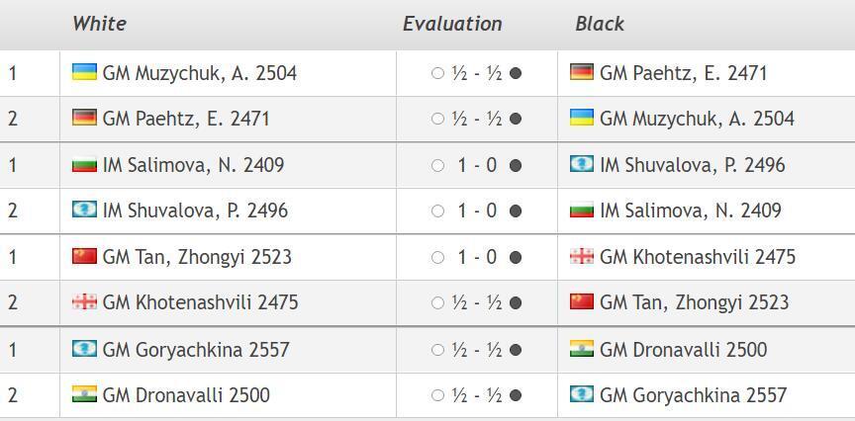This screenshot has width=855, height=421.
Task: Click Bulgarian flag beside Salimova in White column
Action: (x=84, y=164)
